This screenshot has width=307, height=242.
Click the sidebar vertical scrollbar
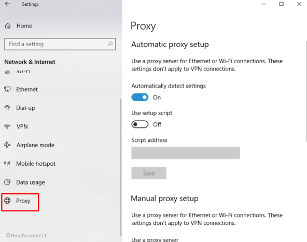pos(121,167)
